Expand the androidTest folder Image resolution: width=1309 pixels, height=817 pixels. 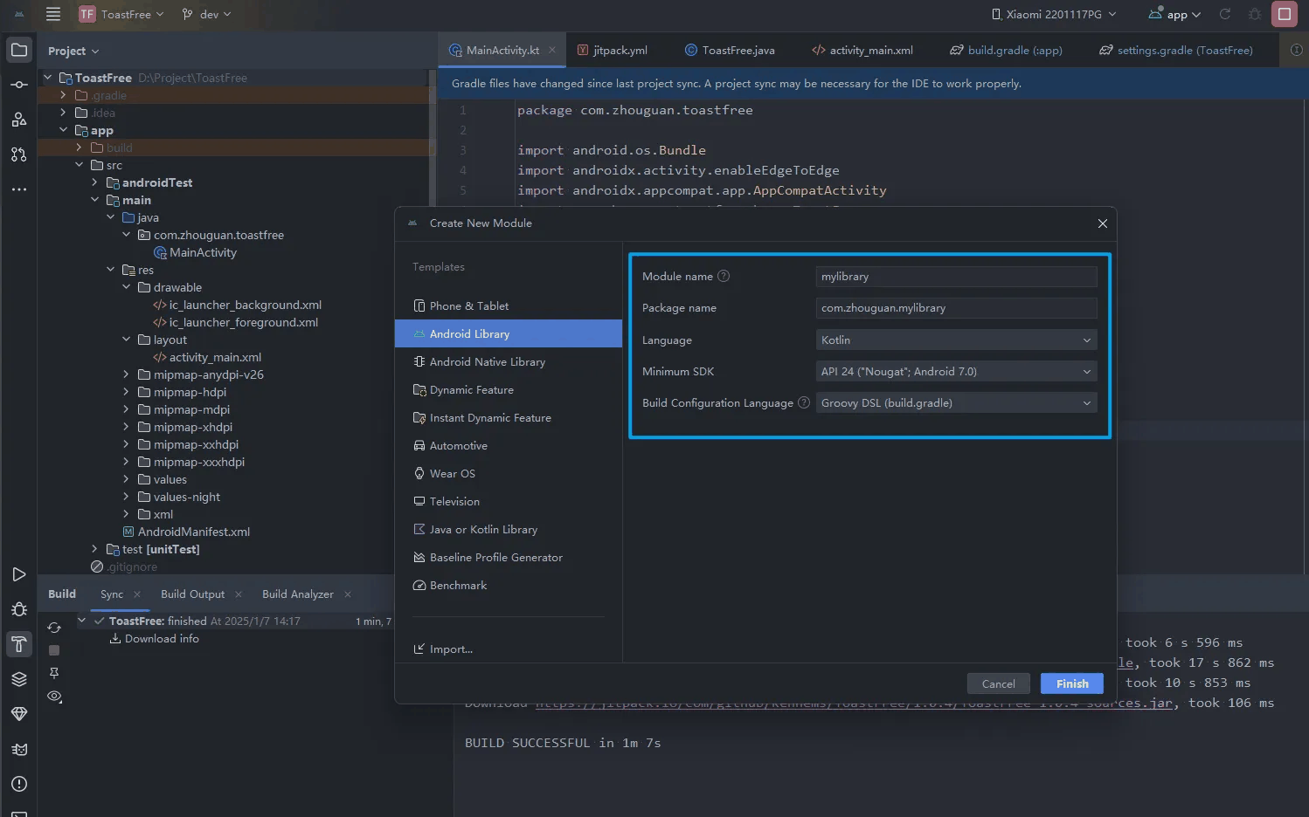click(x=94, y=182)
